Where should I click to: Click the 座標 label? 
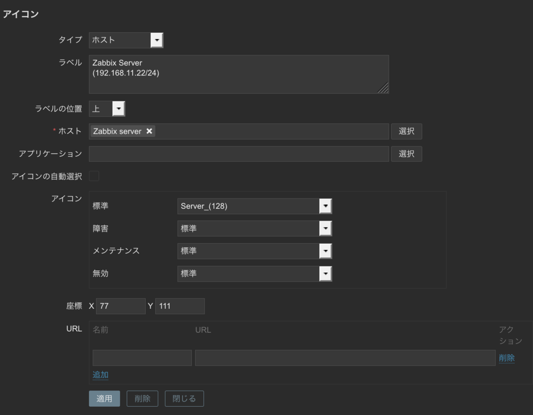pyautogui.click(x=74, y=306)
